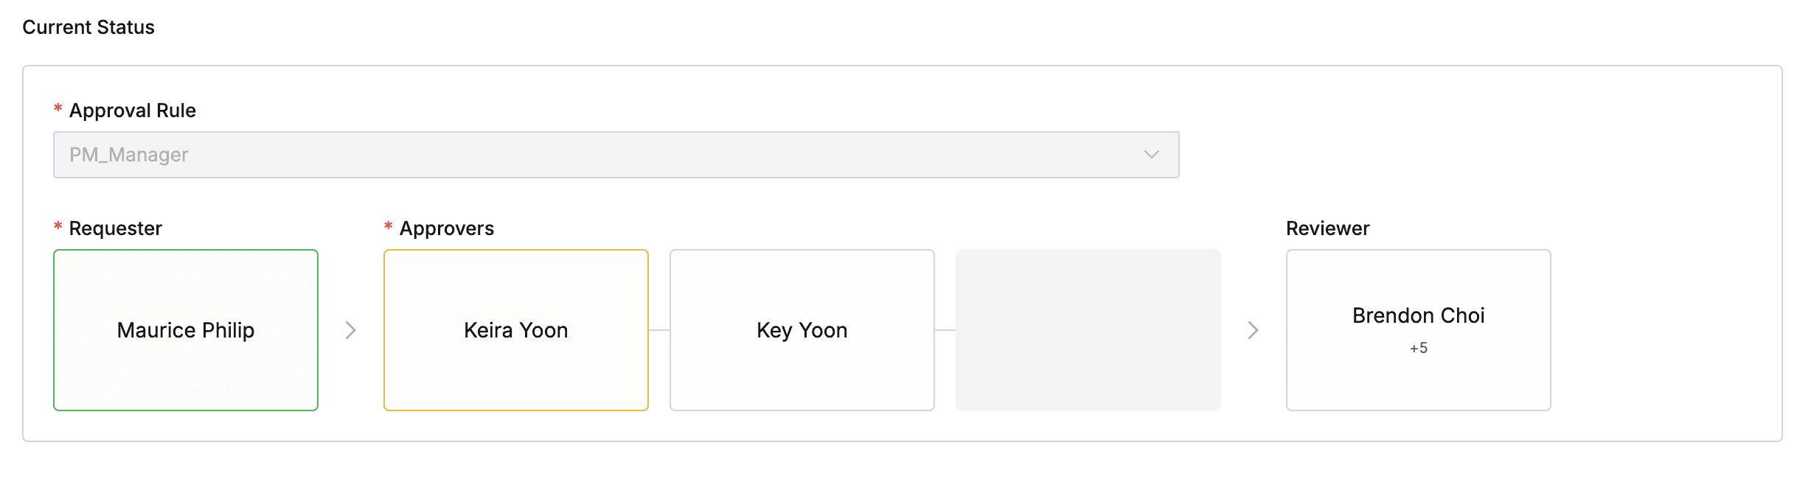Screen dimensions: 1811x479
Task: Click the red asterisk beside Approval Rule
Action: click(x=57, y=110)
